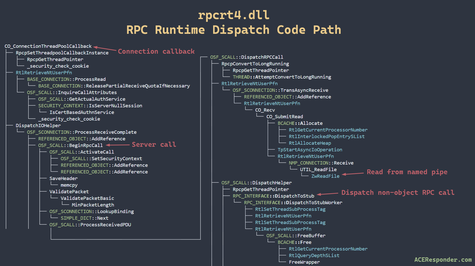This screenshot has width=475, height=266.
Task: Click 'Dispatch non-object RPC call' annotation
Action: (x=398, y=193)
